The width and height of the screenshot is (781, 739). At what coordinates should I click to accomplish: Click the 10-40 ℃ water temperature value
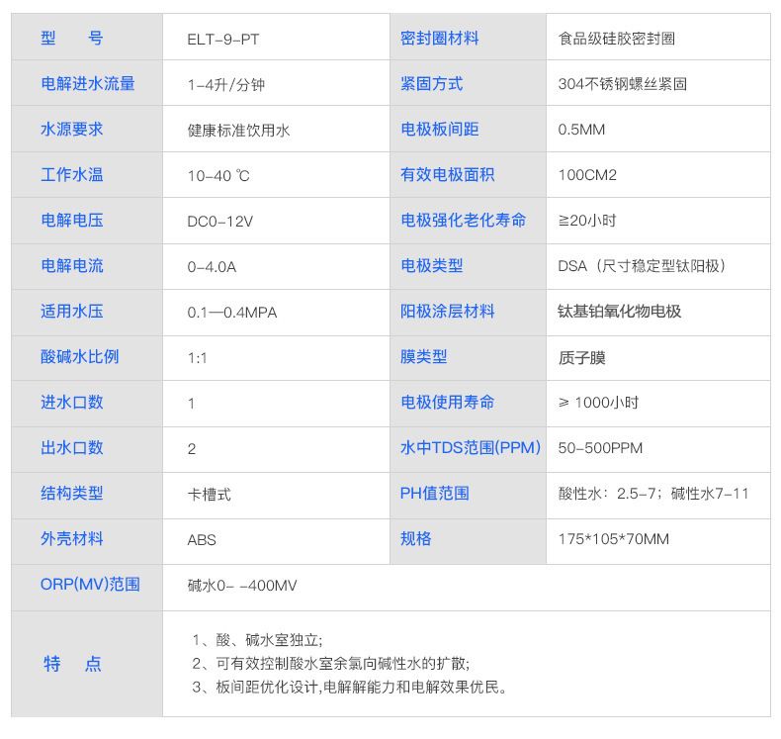point(218,176)
